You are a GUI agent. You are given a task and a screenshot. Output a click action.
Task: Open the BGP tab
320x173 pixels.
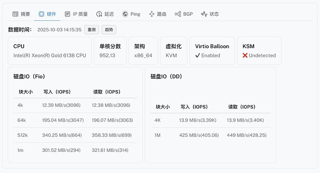[184, 14]
